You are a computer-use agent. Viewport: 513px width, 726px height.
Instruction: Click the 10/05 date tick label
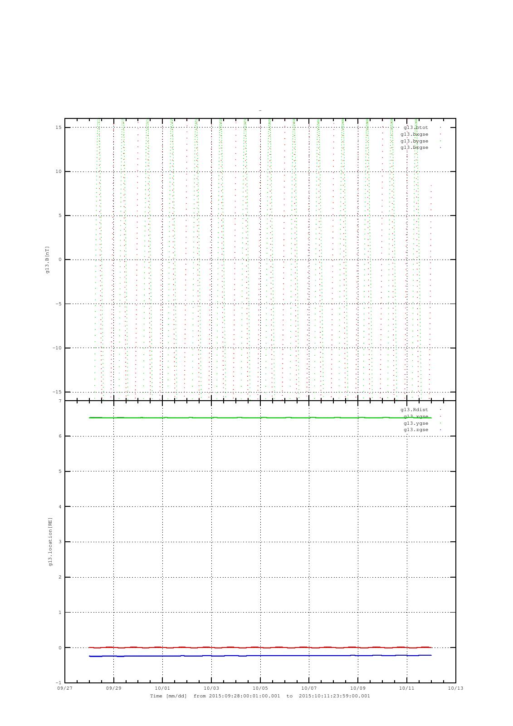pos(260,688)
